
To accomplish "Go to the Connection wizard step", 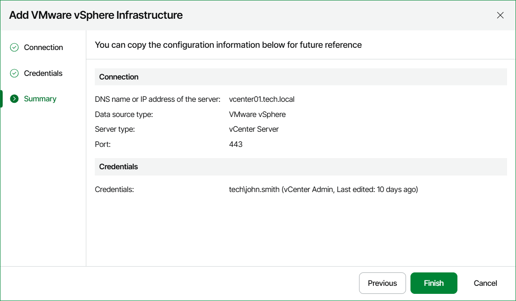I will tap(43, 47).
